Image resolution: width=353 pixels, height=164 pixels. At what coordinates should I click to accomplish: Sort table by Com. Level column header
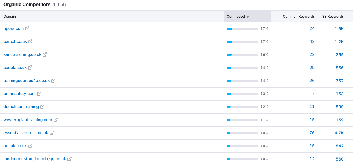[236, 17]
